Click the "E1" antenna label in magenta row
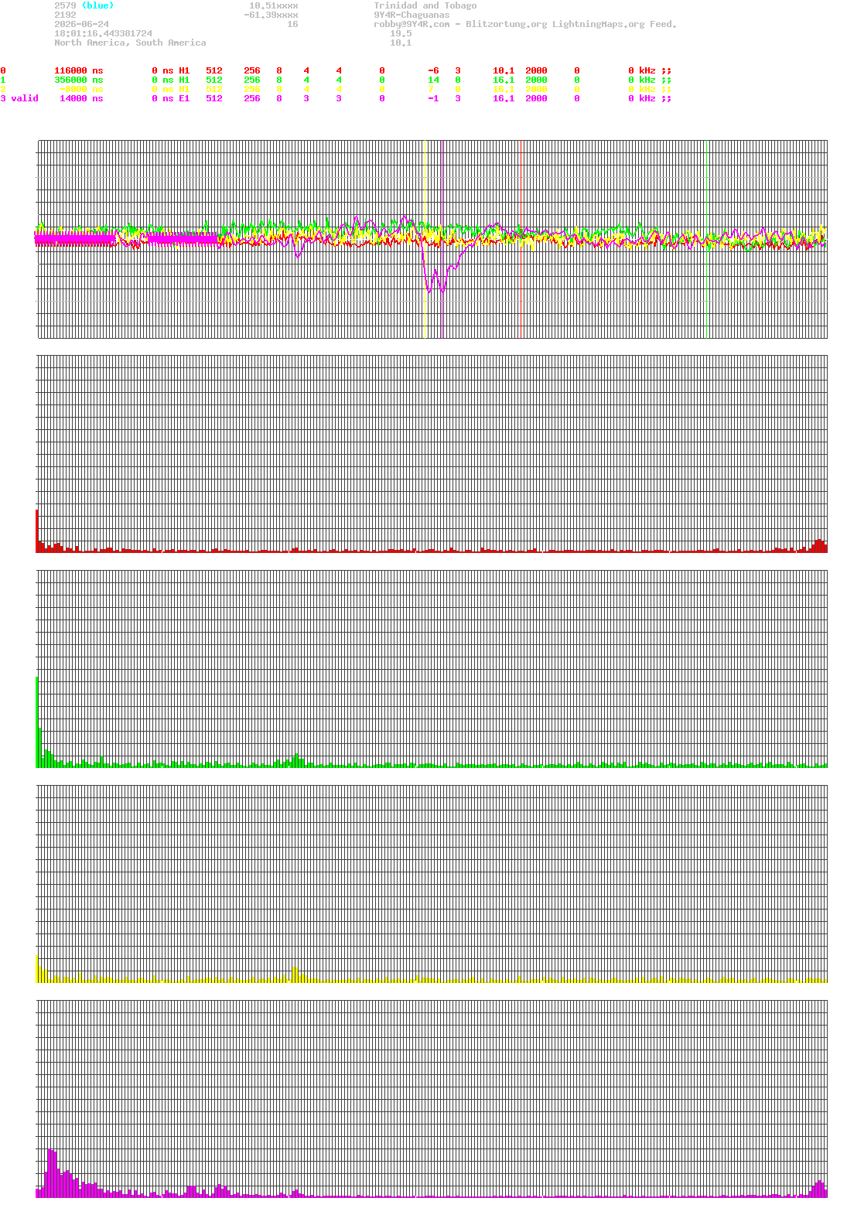Viewport: 847px width, 1215px height. click(184, 98)
